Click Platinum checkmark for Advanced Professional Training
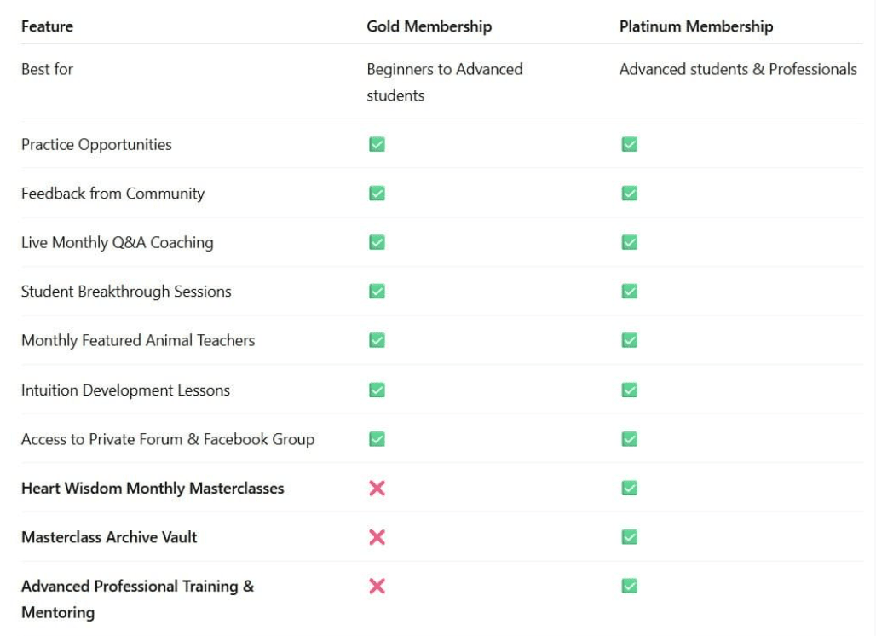The width and height of the screenshot is (876, 636). (x=630, y=586)
